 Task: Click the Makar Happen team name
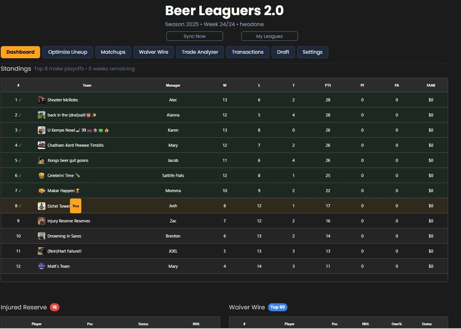tap(61, 191)
